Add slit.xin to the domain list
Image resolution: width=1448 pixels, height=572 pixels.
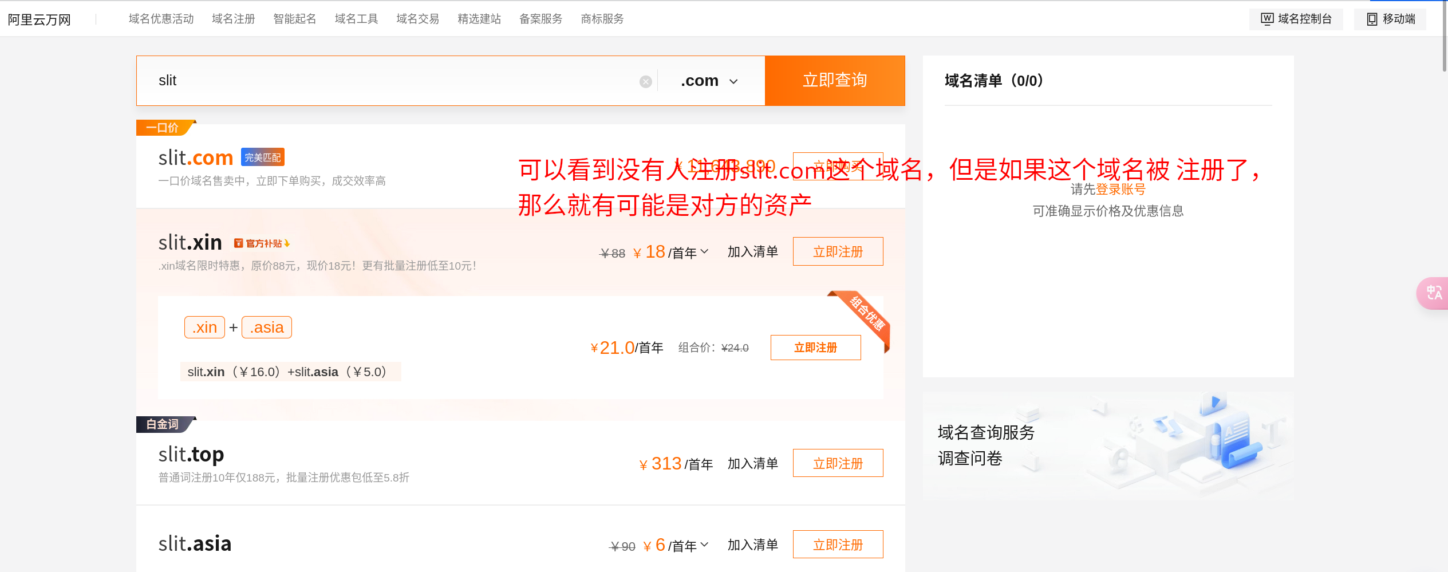pos(752,252)
